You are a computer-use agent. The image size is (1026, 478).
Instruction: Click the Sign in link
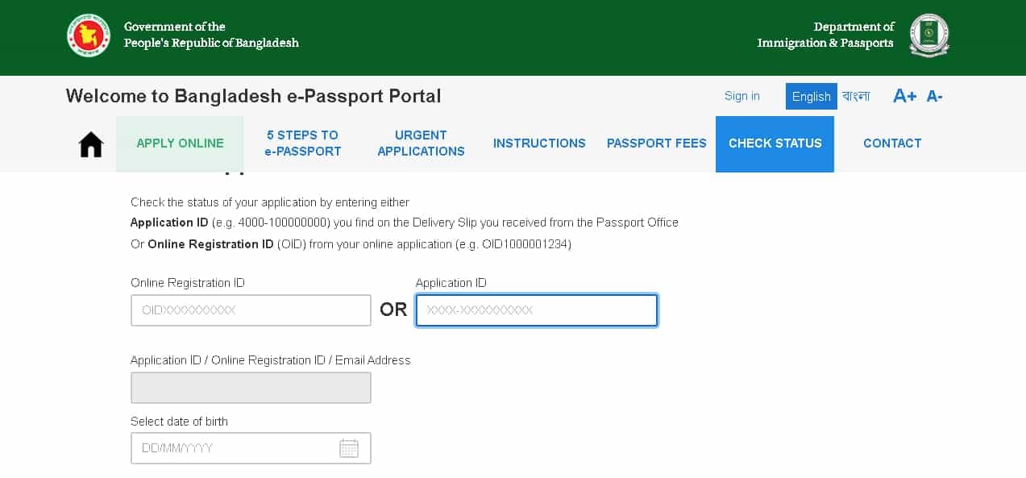(741, 96)
